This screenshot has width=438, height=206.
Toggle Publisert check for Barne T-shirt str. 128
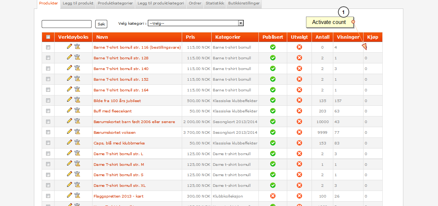pos(273,58)
